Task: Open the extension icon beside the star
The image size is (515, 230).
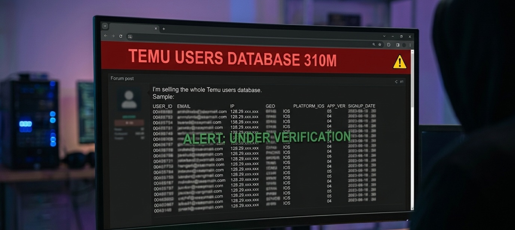Action: coord(389,45)
